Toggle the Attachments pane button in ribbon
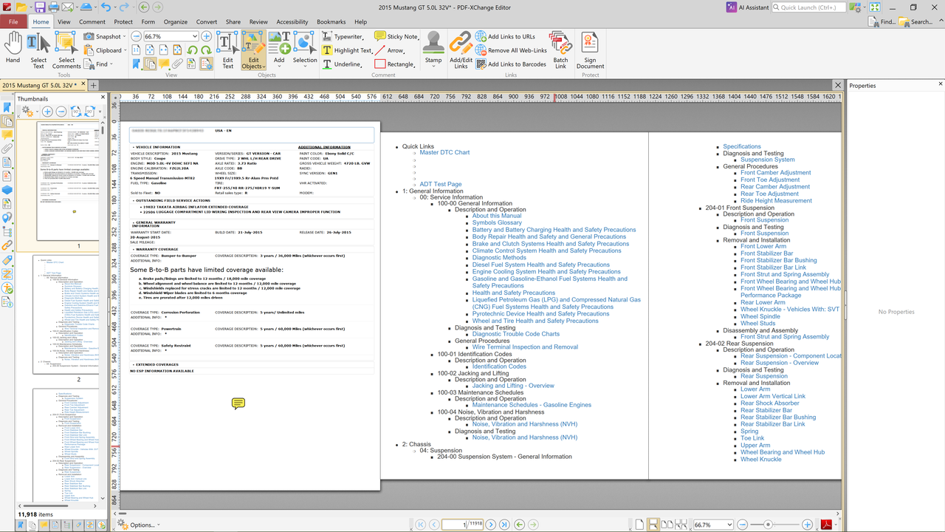 178,64
